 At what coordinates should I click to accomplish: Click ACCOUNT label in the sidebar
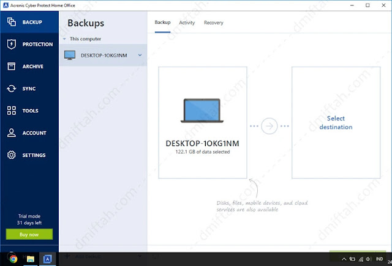click(34, 133)
